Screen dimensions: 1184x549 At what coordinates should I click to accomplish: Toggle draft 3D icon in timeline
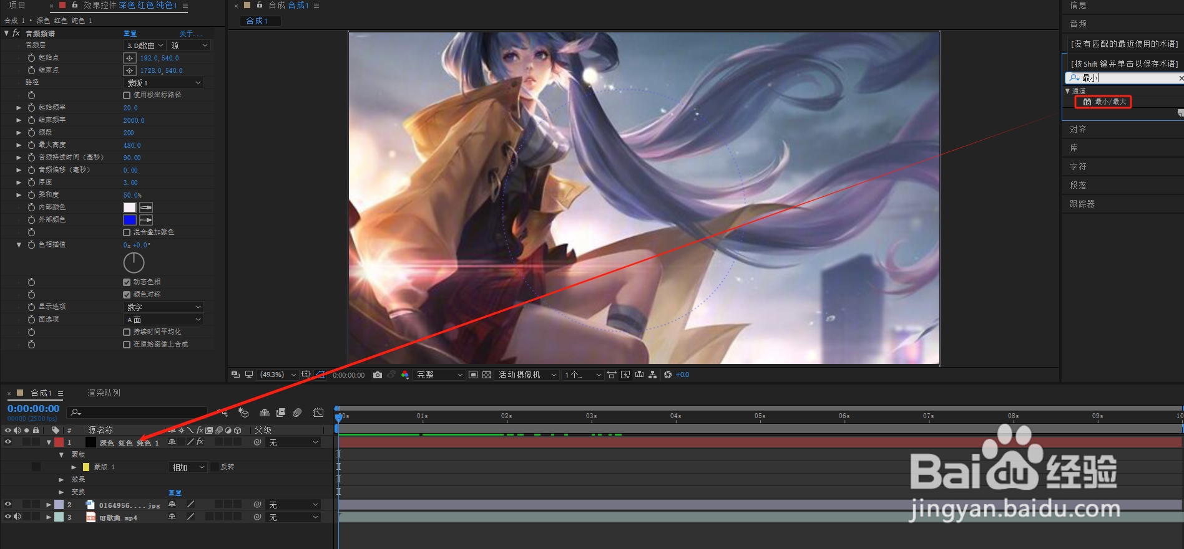click(x=243, y=413)
